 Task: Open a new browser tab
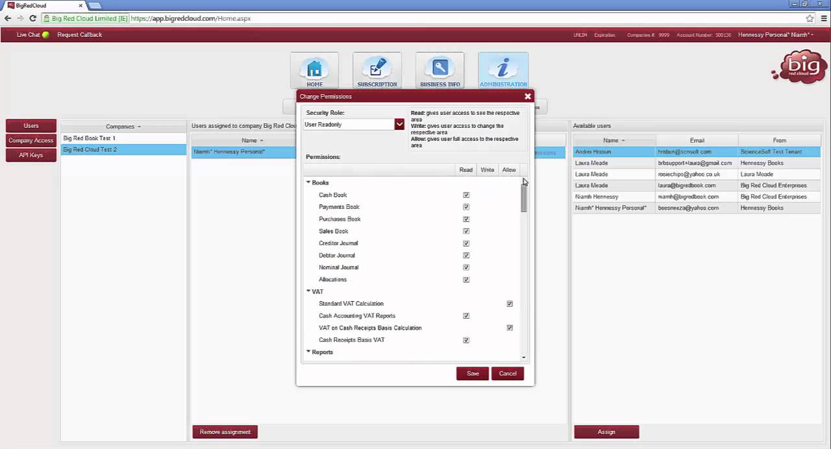pyautogui.click(x=95, y=5)
